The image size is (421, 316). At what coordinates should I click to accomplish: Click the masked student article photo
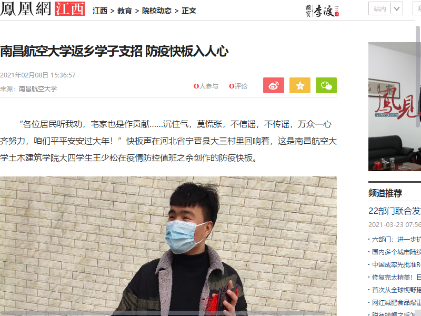168,246
